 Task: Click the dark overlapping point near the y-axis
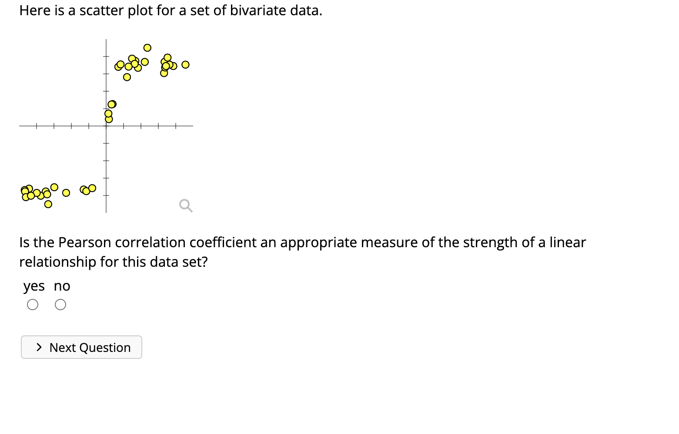click(112, 104)
